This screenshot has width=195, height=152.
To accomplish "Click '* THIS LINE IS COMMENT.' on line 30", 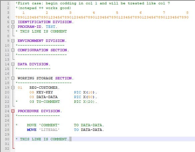I will 42,139.
